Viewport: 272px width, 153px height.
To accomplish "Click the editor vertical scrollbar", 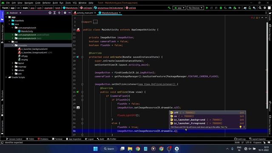I will tap(267, 65).
